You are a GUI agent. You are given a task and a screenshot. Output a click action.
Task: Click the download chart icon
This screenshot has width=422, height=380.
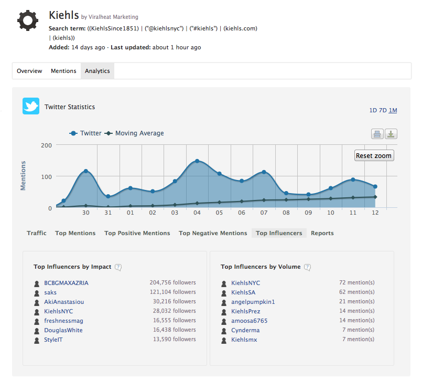coord(391,134)
